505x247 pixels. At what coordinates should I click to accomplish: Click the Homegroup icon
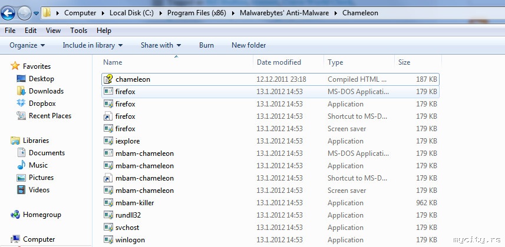click(15, 215)
